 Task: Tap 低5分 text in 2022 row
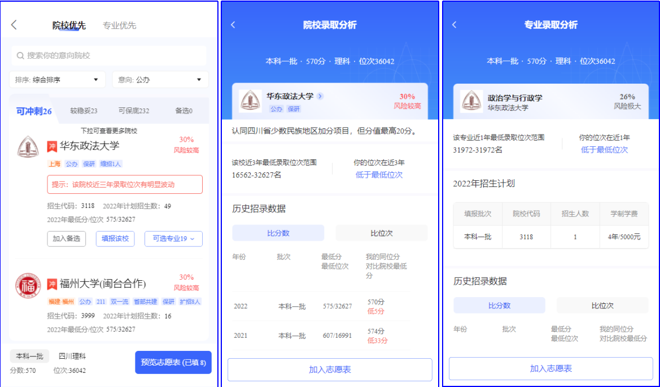tap(376, 311)
